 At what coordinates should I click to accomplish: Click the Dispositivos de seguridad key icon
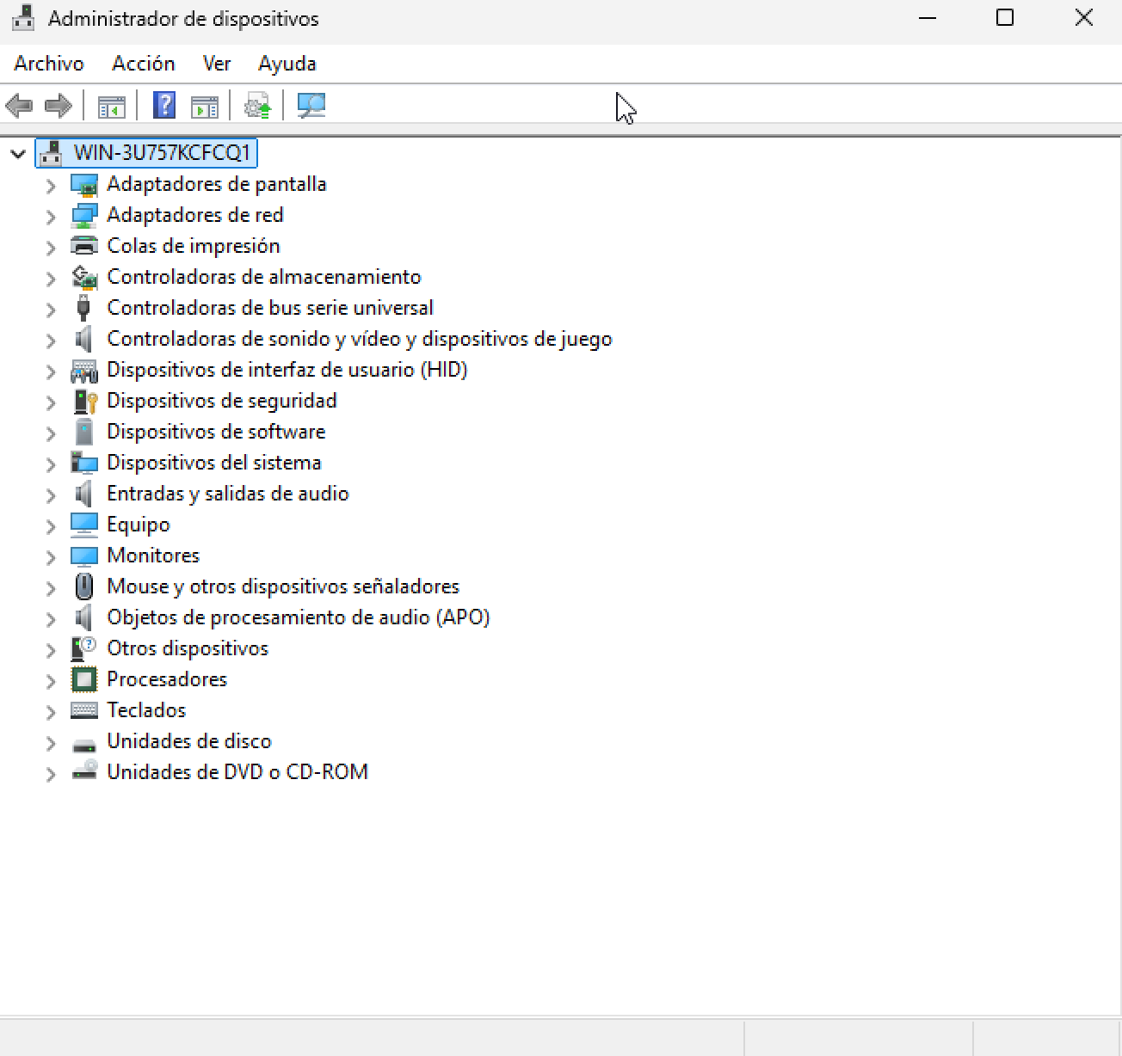coord(84,401)
